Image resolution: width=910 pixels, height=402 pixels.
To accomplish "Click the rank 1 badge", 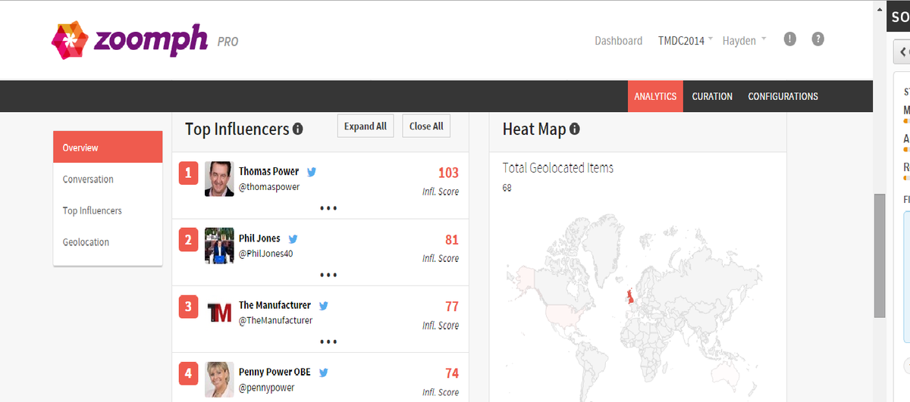I will click(189, 173).
